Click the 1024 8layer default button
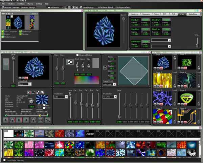This screenshot has width=203, height=163. (106, 7)
